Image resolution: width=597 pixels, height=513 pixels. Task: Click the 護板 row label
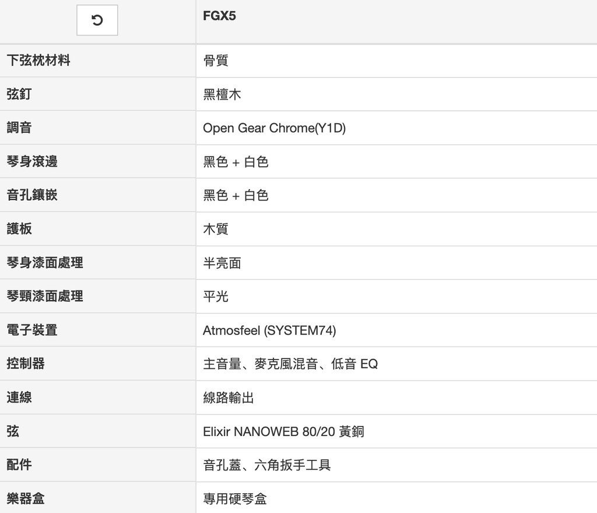[19, 229]
